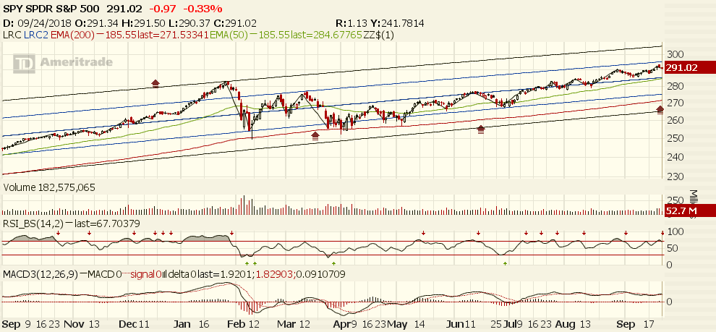Click the green up-arrow under the late-June RSI dip
The width and height of the screenshot is (716, 332).
[505, 263]
